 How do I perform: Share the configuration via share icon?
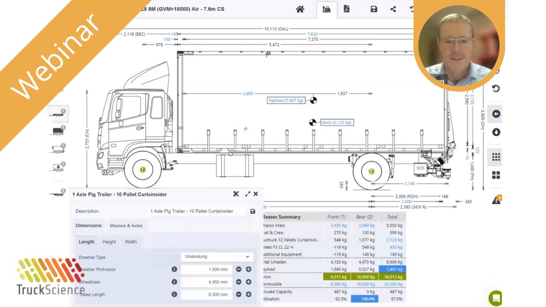393,9
